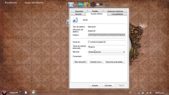Click the Aplicar button
Screen dimensions: 169x95
(121, 85)
